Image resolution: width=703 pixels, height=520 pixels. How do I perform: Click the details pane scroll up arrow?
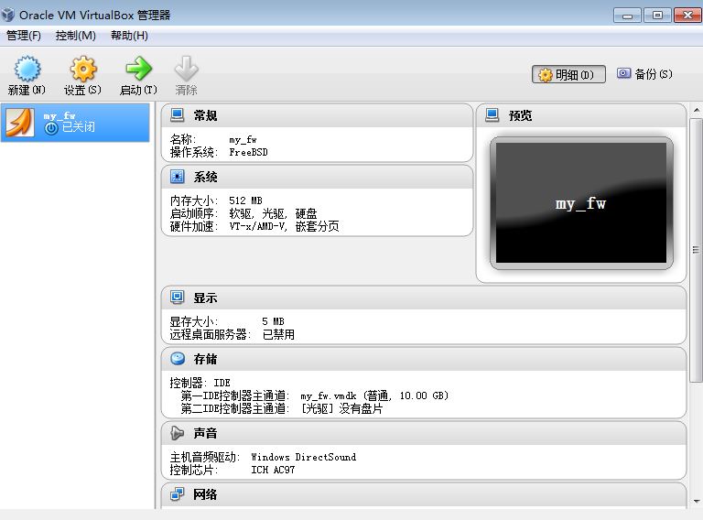click(x=697, y=110)
